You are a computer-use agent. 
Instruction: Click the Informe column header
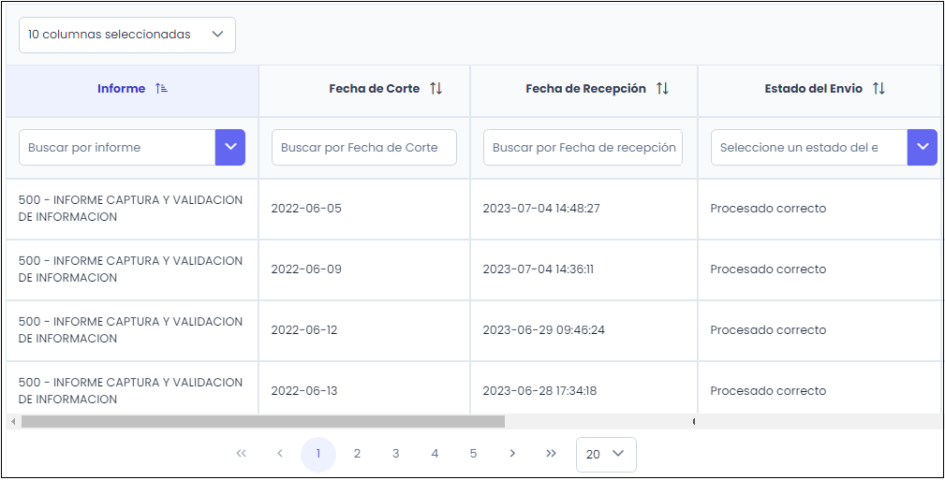(x=122, y=89)
